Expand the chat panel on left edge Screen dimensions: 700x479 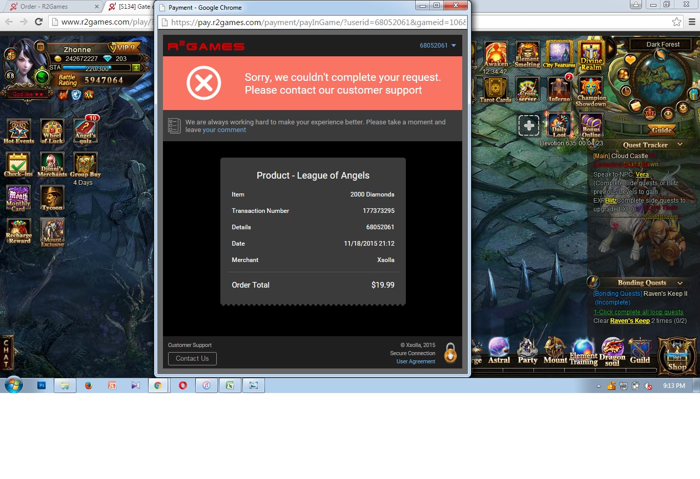pos(7,353)
